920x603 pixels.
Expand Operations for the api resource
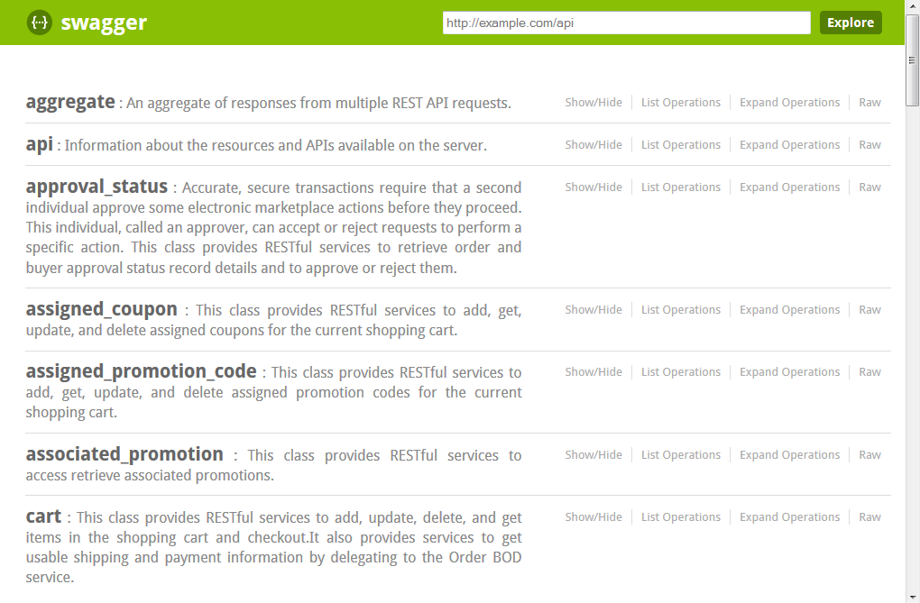789,145
